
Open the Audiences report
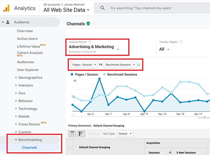click(x=25, y=62)
